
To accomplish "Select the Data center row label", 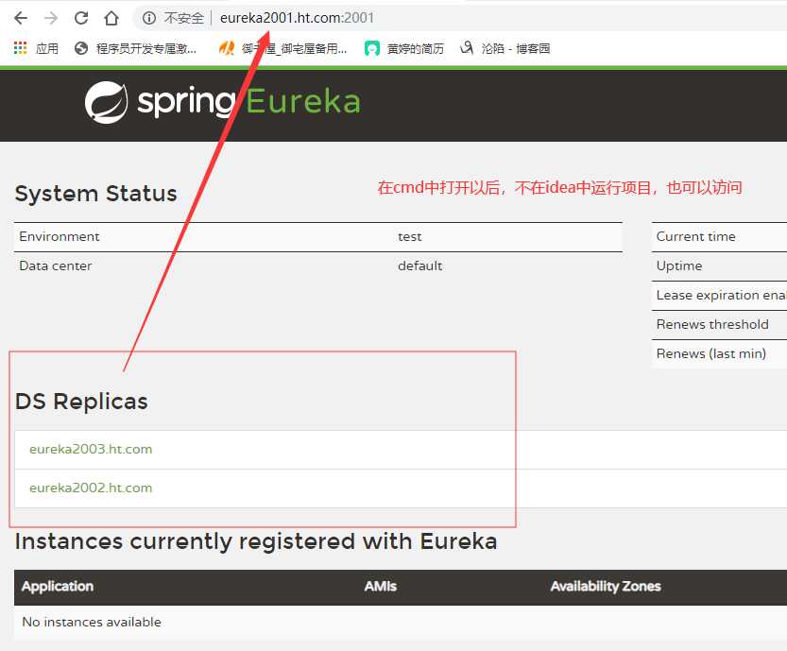I will [x=55, y=266].
